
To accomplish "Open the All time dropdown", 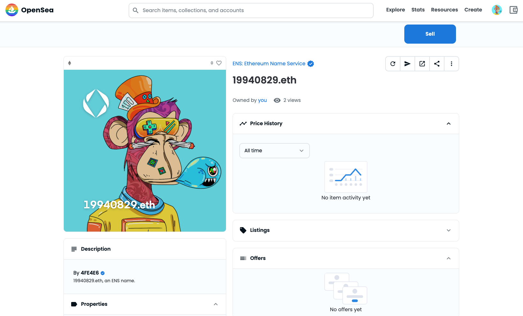I will point(274,151).
